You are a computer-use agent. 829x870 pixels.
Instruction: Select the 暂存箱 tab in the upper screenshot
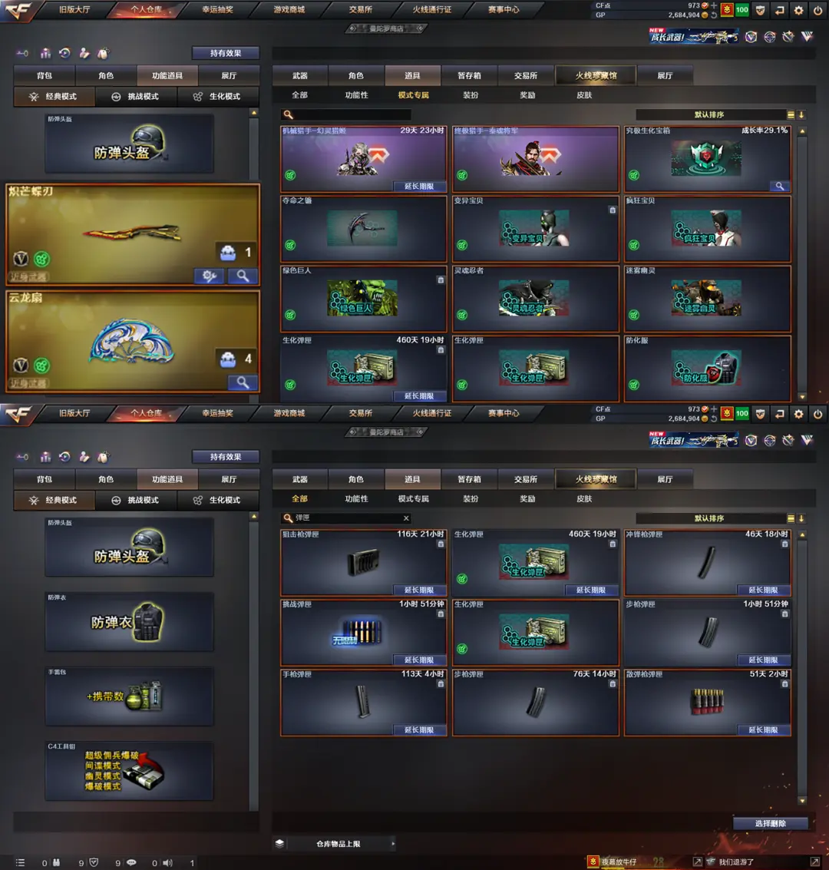[x=469, y=75]
